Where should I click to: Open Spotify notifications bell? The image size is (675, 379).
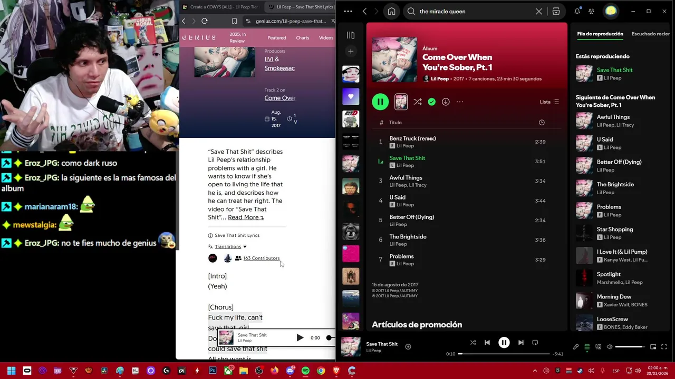coord(577,11)
